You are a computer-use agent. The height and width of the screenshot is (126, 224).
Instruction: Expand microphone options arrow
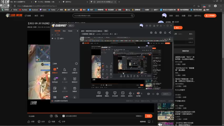(134, 94)
